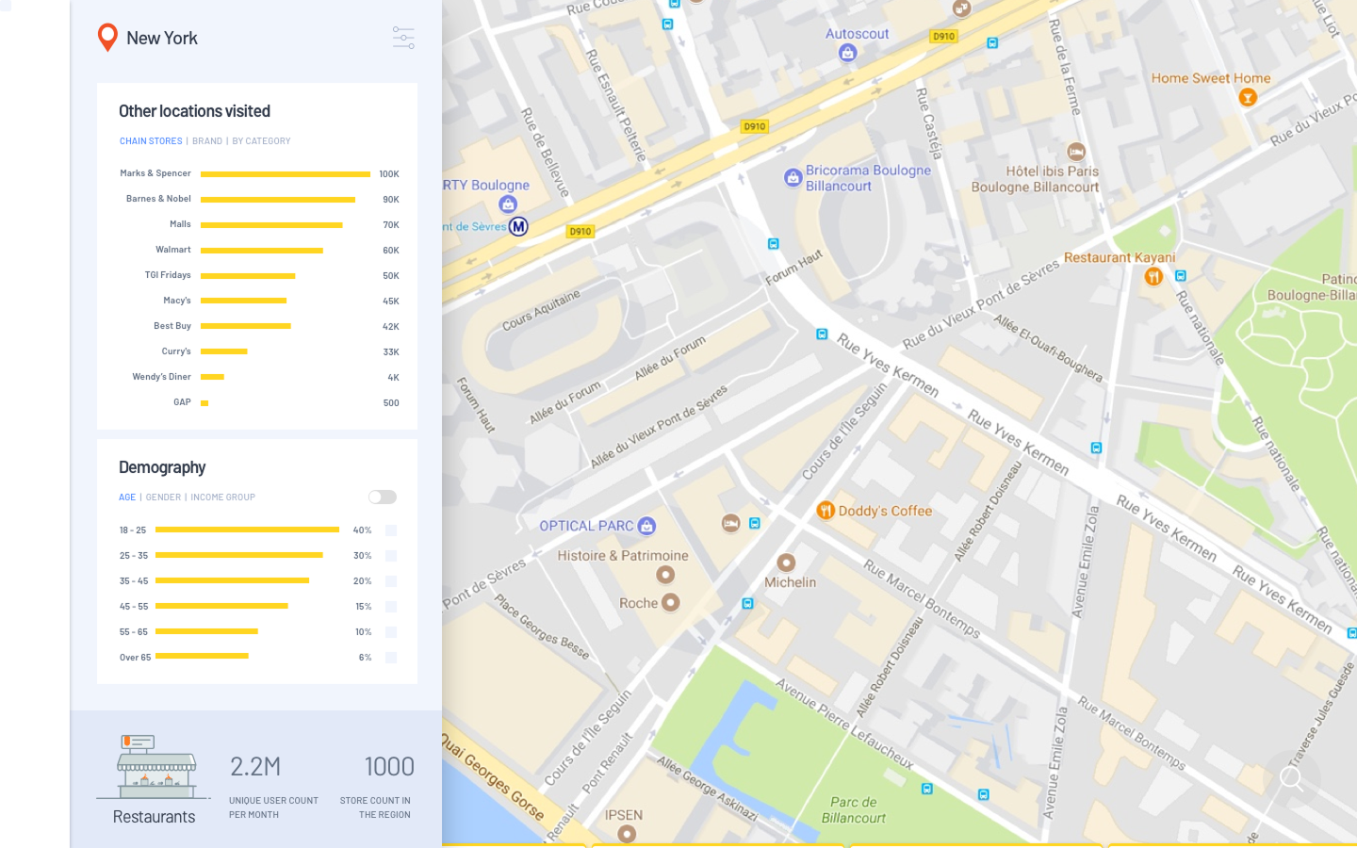The height and width of the screenshot is (848, 1357).
Task: Switch to the BY CATEGORY tab
Action: coord(261,141)
